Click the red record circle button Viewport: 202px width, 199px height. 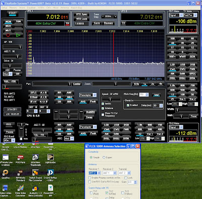click(8, 35)
